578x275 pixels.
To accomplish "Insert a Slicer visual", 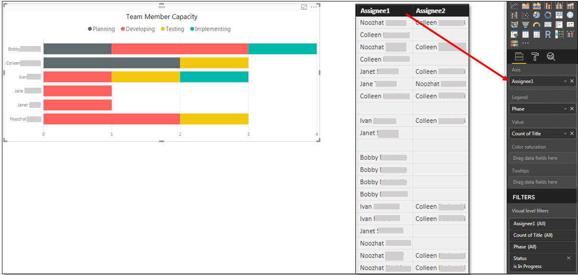I will coord(514,34).
